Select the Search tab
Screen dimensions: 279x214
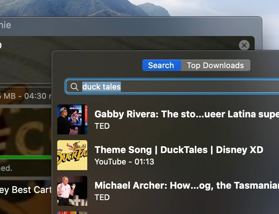point(161,65)
